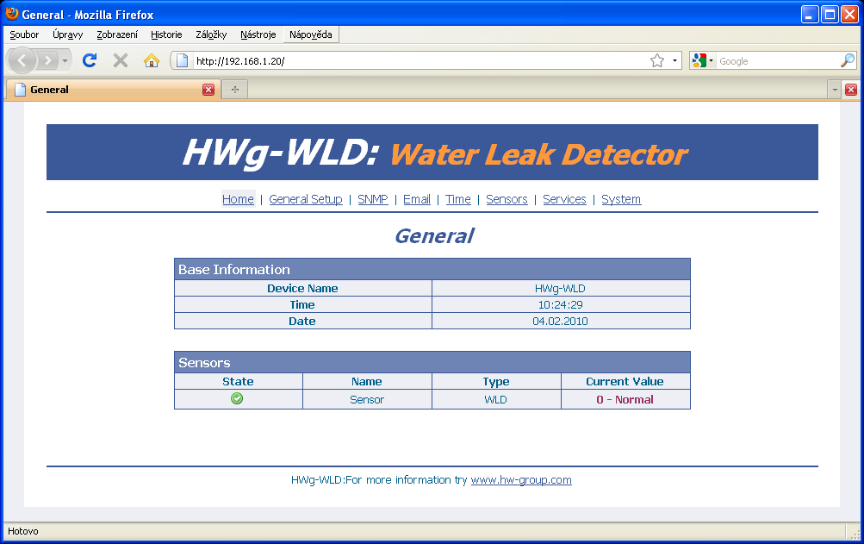This screenshot has height=544, width=864.
Task: Stop loading with the X icon
Action: click(120, 60)
